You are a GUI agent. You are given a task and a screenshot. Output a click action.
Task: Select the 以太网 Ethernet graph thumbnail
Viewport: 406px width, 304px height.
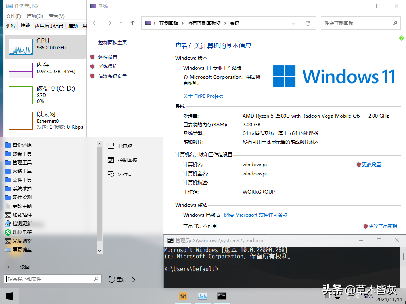[x=21, y=121]
